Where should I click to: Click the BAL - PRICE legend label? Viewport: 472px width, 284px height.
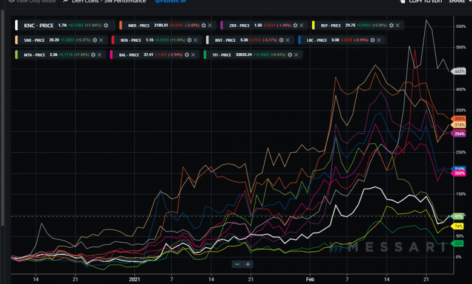(x=129, y=55)
